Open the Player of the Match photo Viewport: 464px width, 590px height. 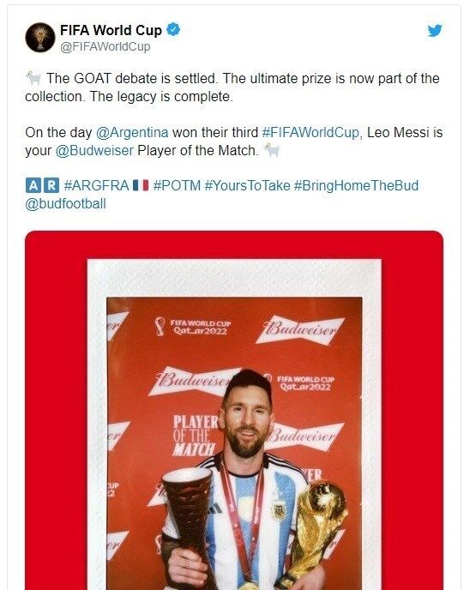tap(234, 410)
